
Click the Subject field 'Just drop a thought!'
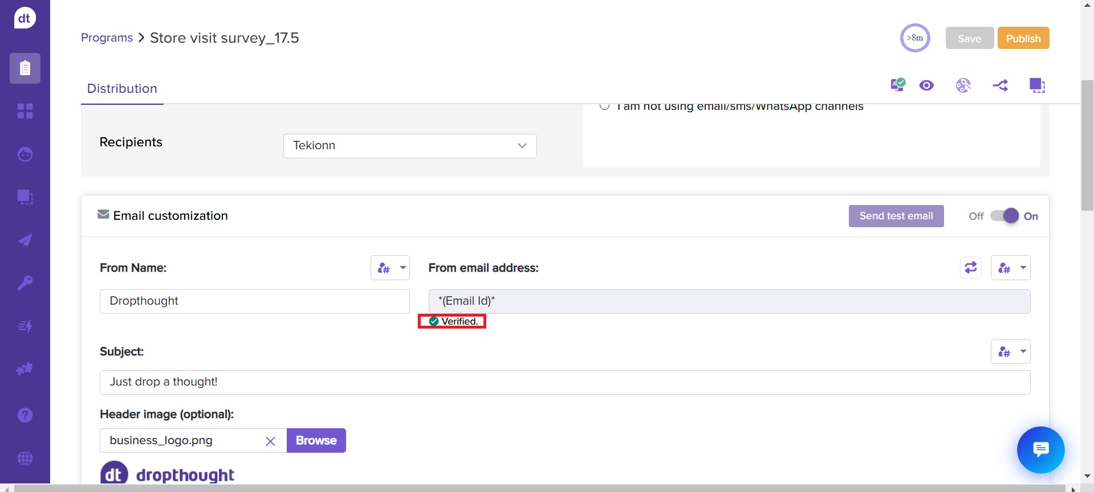point(565,382)
